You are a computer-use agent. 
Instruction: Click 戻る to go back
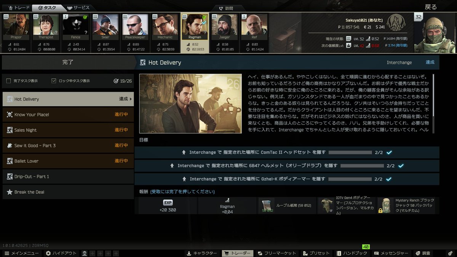[431, 7]
